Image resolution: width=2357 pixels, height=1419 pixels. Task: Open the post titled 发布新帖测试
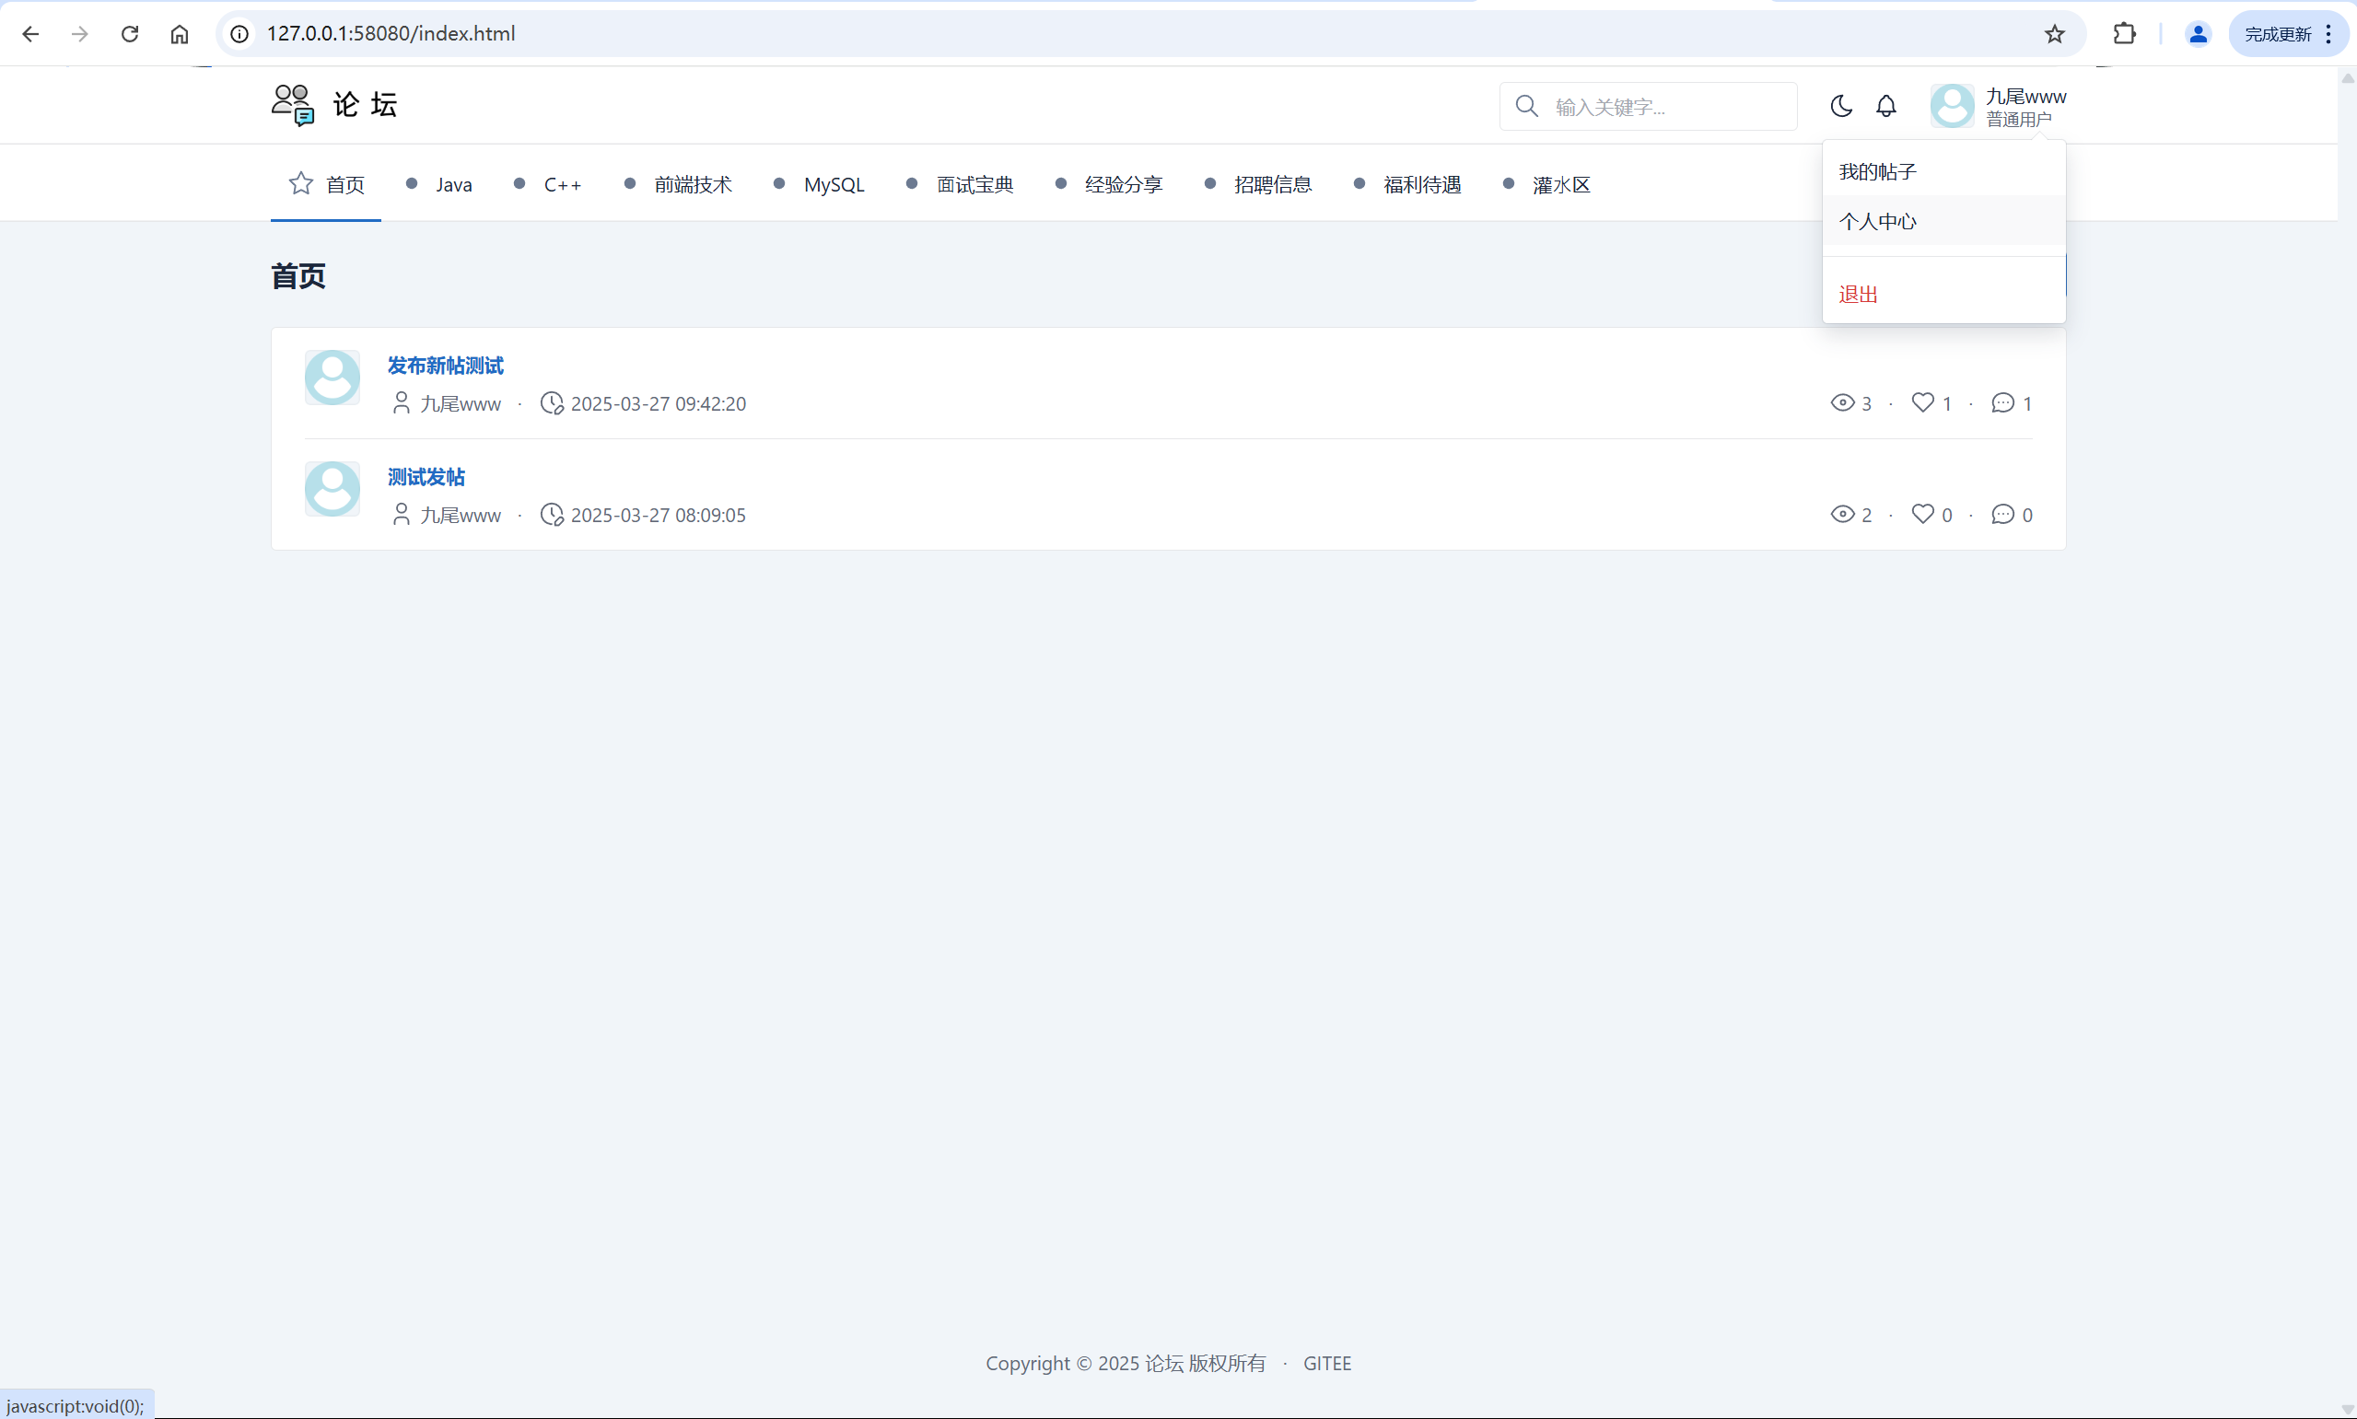point(446,366)
